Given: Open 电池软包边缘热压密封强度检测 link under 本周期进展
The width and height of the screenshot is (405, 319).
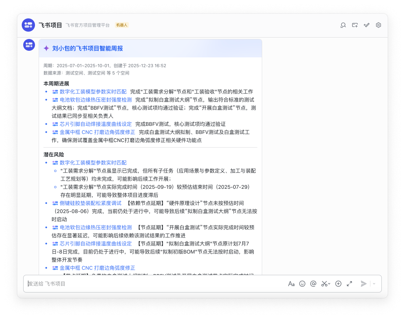Looking at the screenshot, I should 96,100.
